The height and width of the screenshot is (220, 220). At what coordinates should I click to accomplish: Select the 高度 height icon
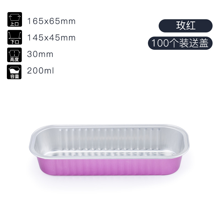(15, 55)
